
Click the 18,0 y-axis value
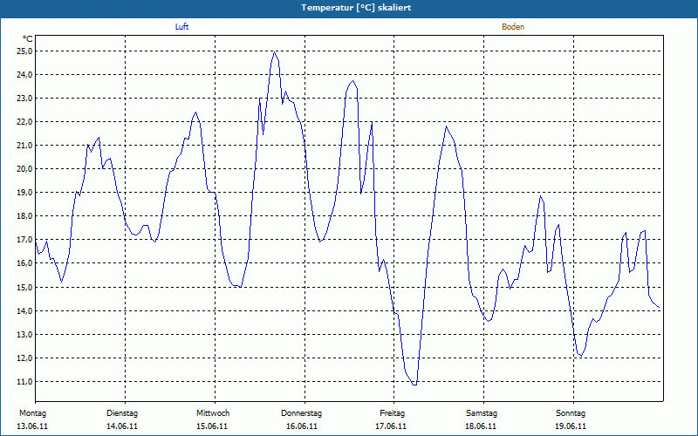[x=24, y=216]
